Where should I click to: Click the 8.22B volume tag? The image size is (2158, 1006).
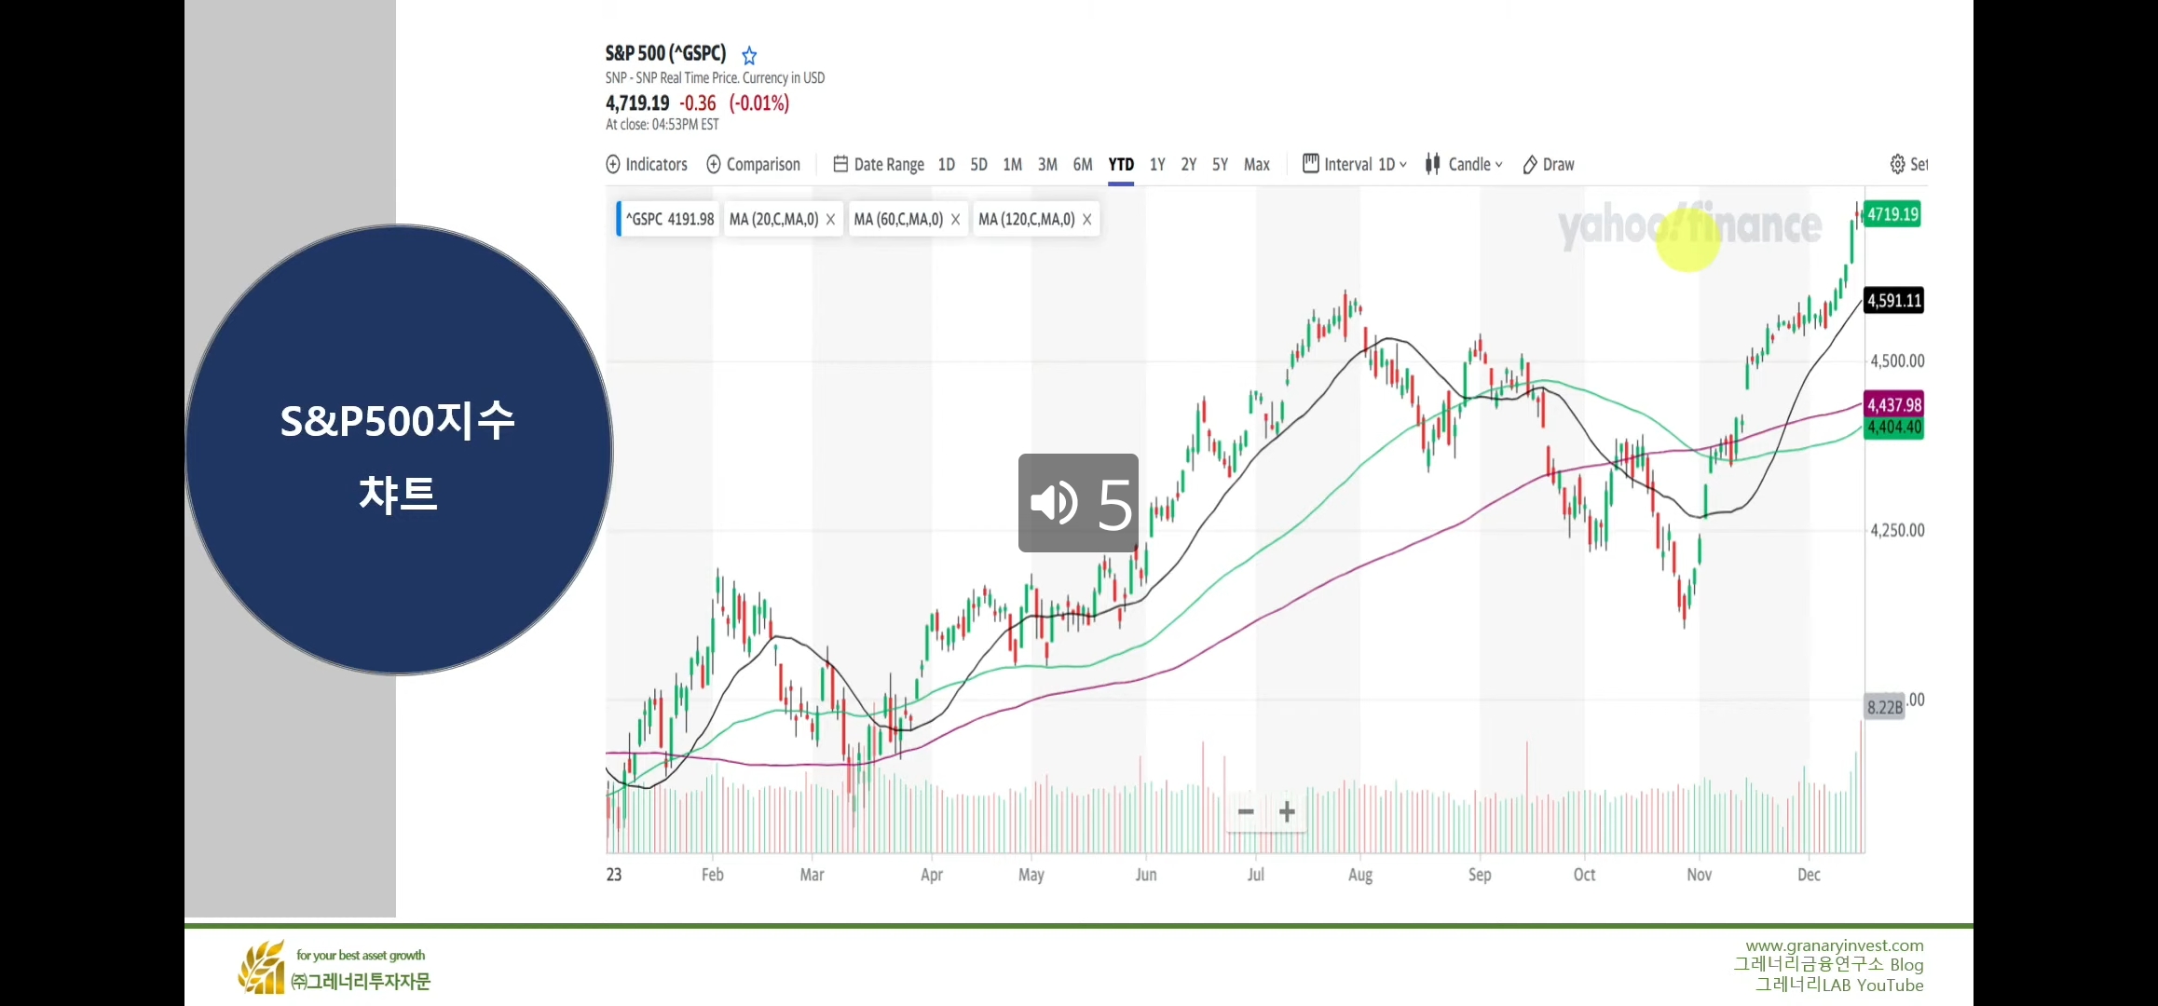click(1884, 708)
